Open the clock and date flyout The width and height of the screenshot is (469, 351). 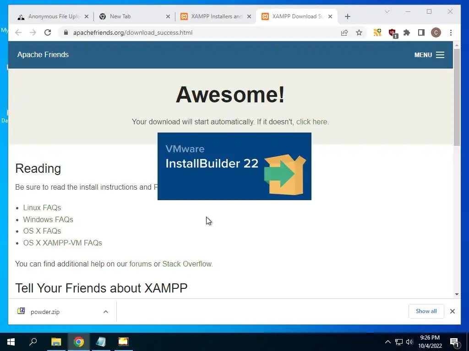pyautogui.click(x=430, y=342)
